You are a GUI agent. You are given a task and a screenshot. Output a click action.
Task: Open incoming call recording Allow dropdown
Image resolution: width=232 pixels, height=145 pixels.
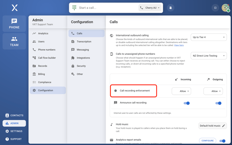pos(181,91)
